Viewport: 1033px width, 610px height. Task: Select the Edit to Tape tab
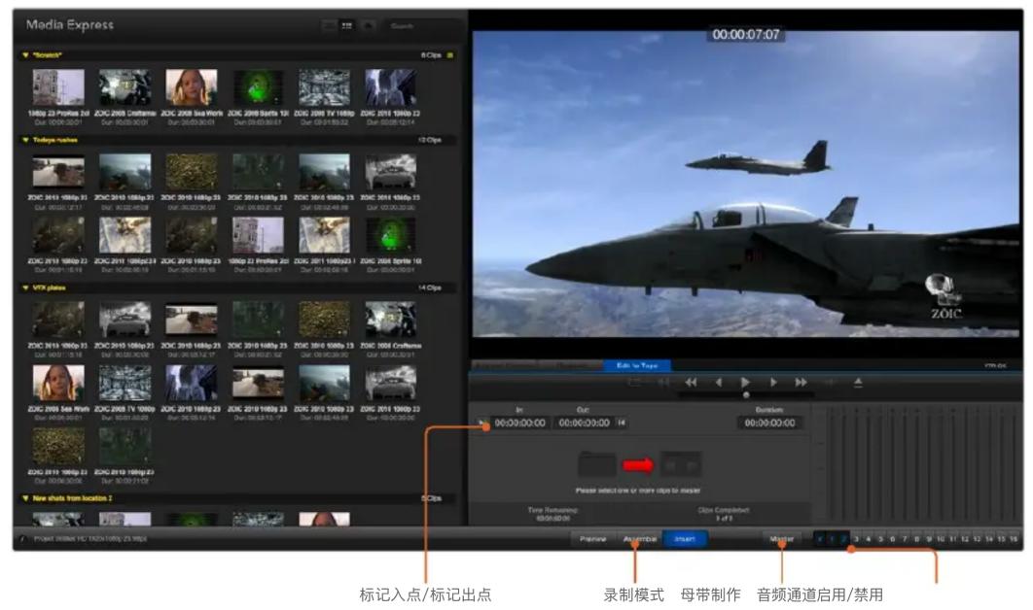click(x=637, y=365)
